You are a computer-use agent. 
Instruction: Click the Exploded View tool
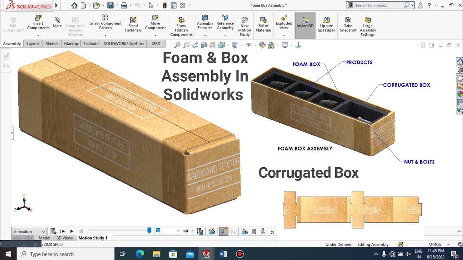click(284, 22)
